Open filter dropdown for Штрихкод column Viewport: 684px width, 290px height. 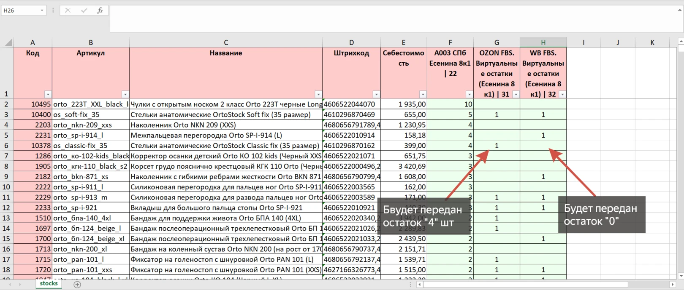[x=376, y=94]
